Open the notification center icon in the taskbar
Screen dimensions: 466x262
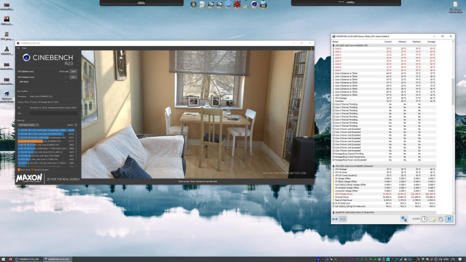click(460, 259)
